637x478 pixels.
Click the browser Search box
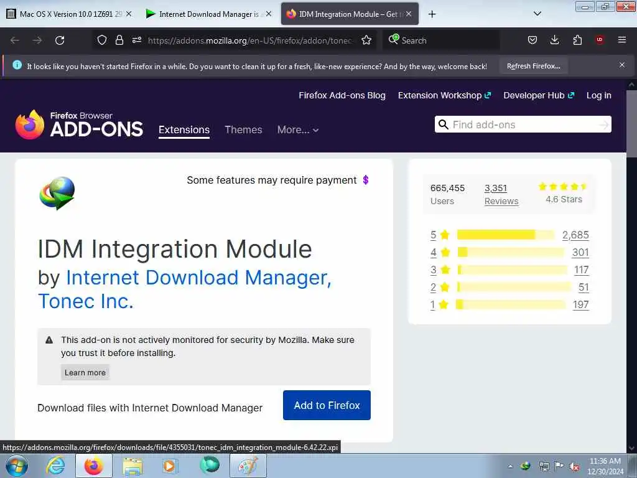(441, 40)
